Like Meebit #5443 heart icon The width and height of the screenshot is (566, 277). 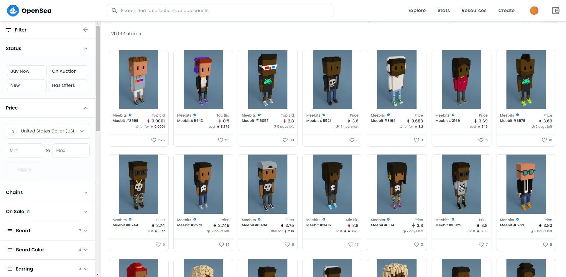pos(221,140)
